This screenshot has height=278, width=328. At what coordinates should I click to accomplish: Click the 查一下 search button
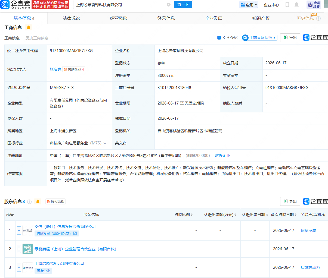pyautogui.click(x=183, y=5)
